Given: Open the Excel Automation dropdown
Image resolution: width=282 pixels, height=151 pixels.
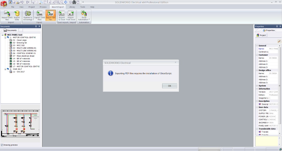Looking at the screenshot, I should tap(84, 16).
